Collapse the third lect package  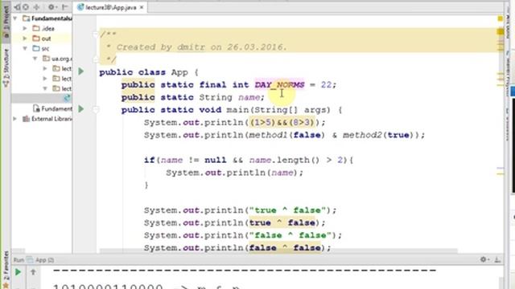point(45,88)
